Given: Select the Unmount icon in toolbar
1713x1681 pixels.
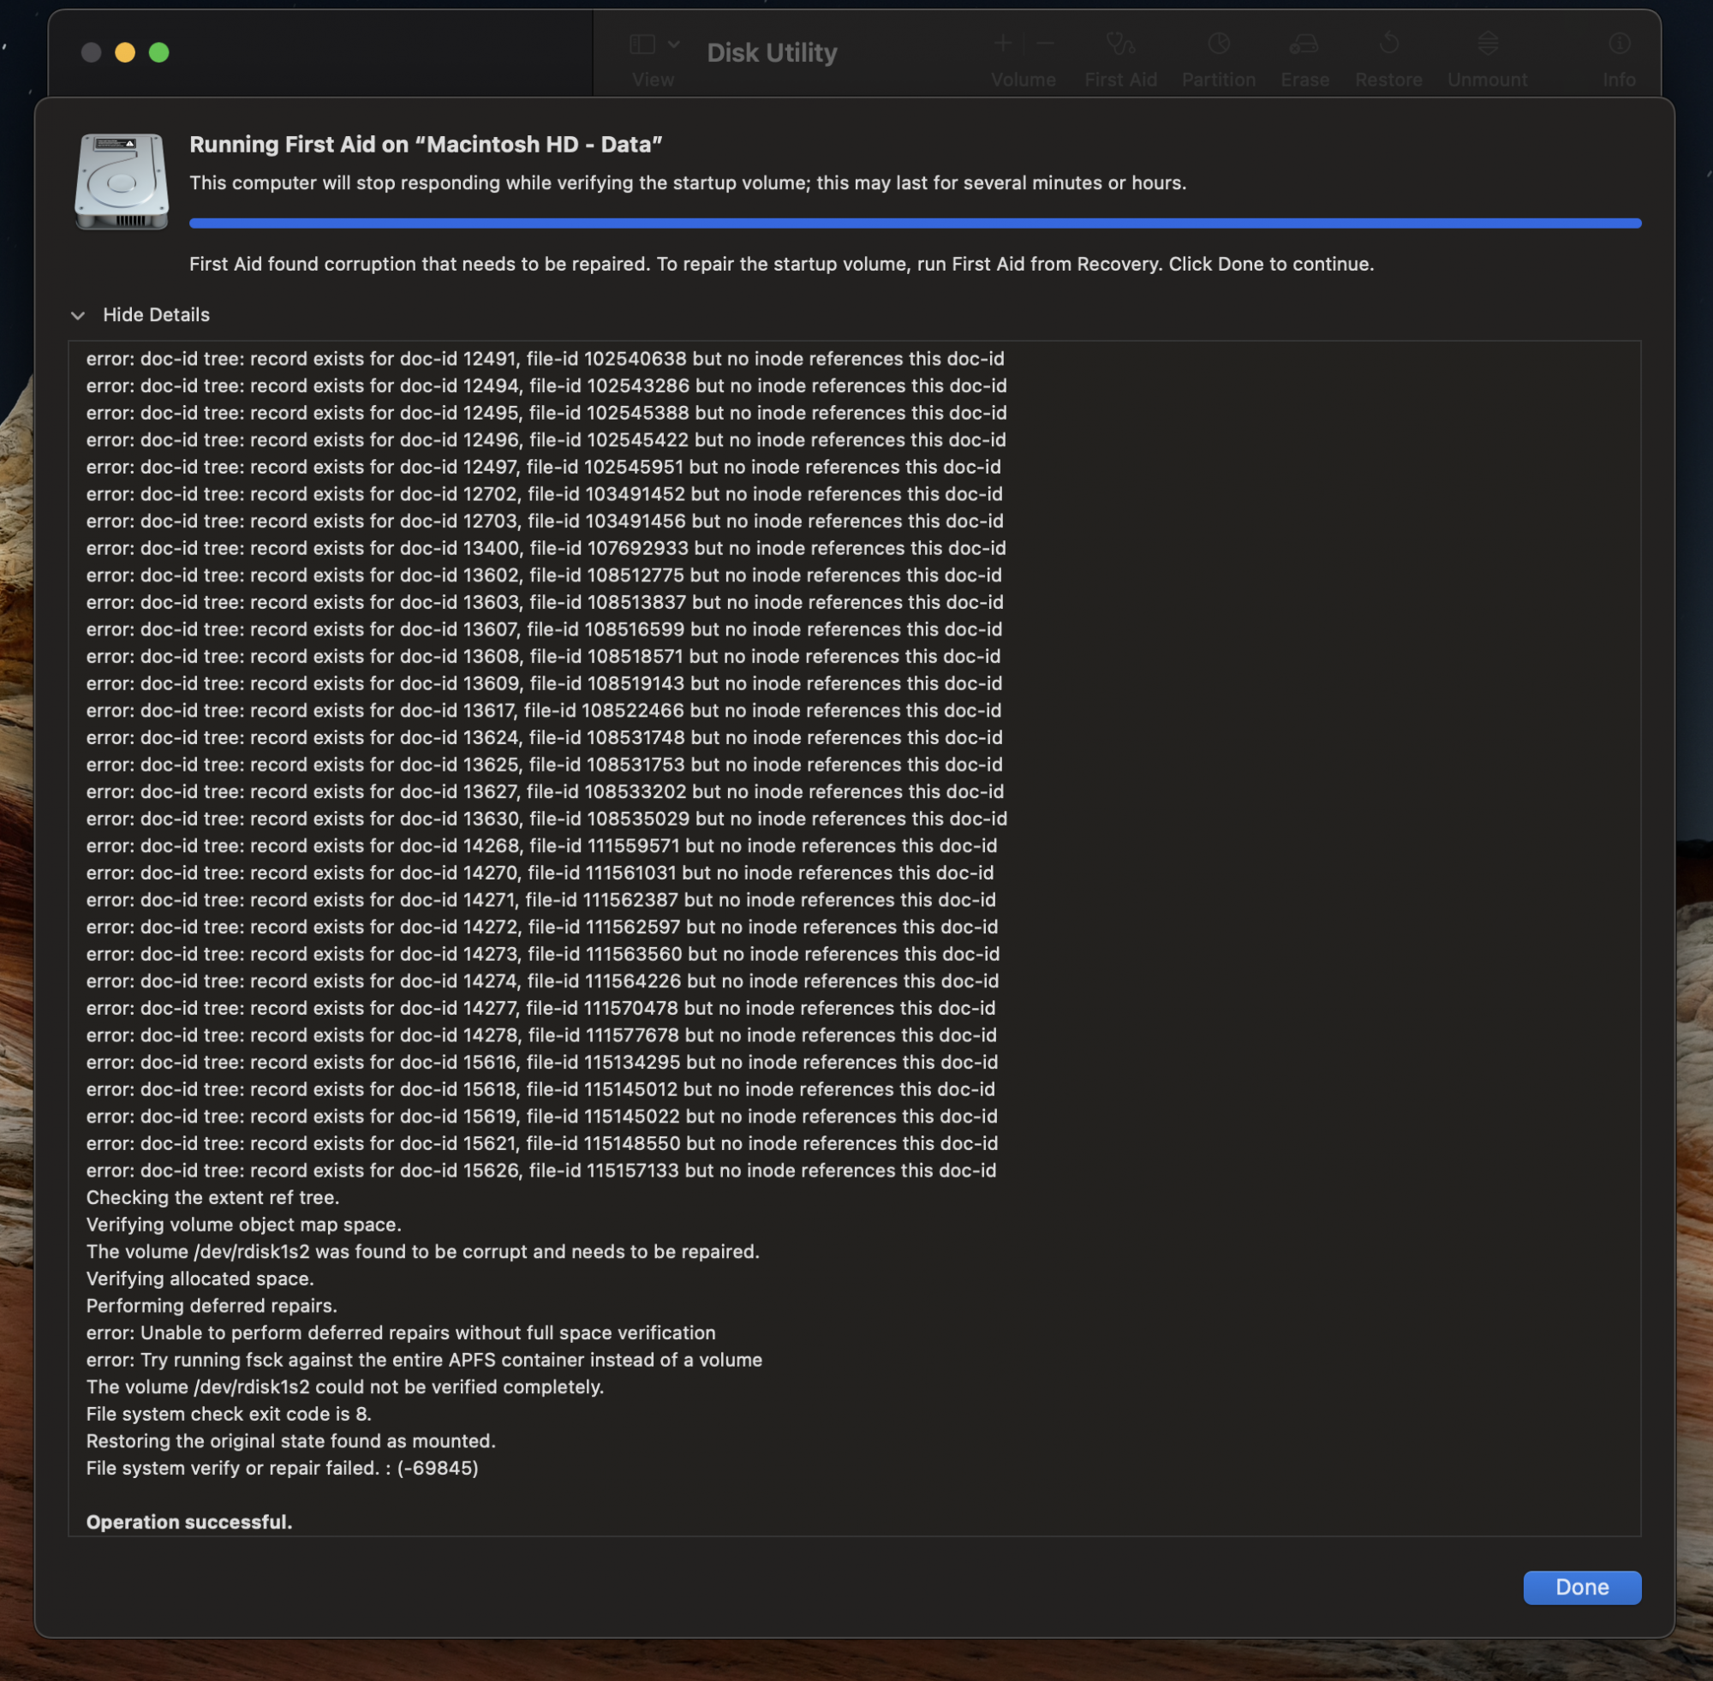Looking at the screenshot, I should pyautogui.click(x=1487, y=42).
